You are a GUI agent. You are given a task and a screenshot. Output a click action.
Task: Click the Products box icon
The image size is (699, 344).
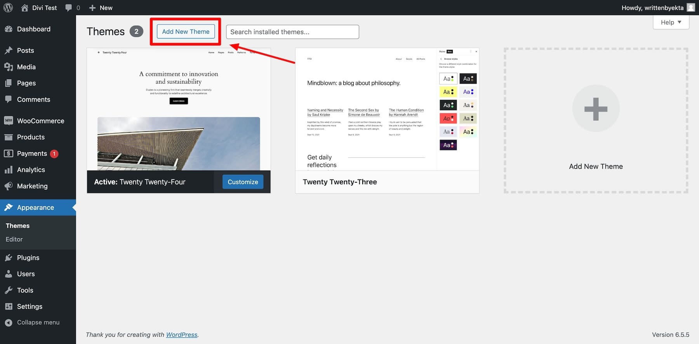click(x=9, y=137)
